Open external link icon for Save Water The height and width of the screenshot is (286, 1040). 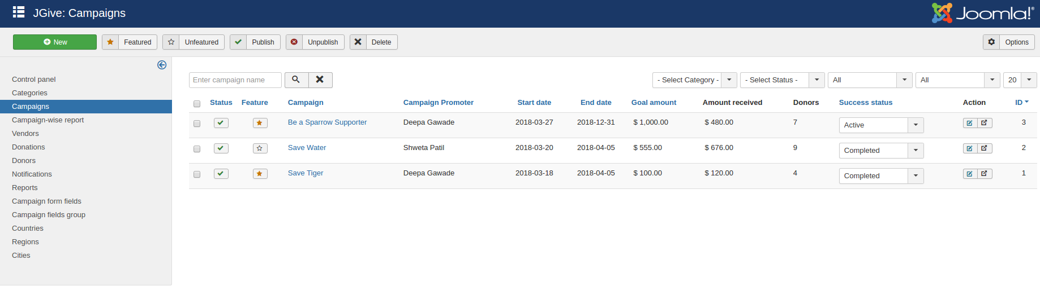point(985,148)
